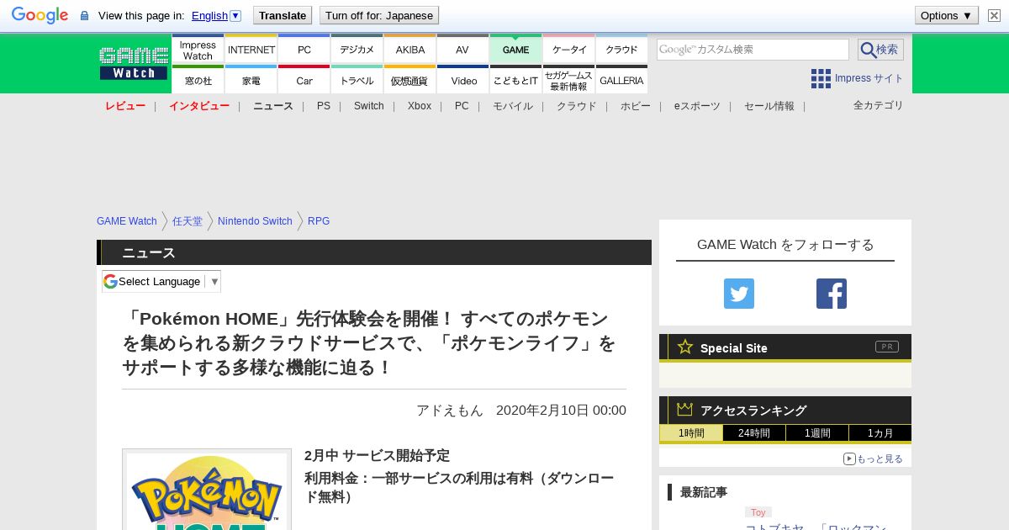The image size is (1009, 530).
Task: Click the GAME Watch logo
Action: coord(134,63)
